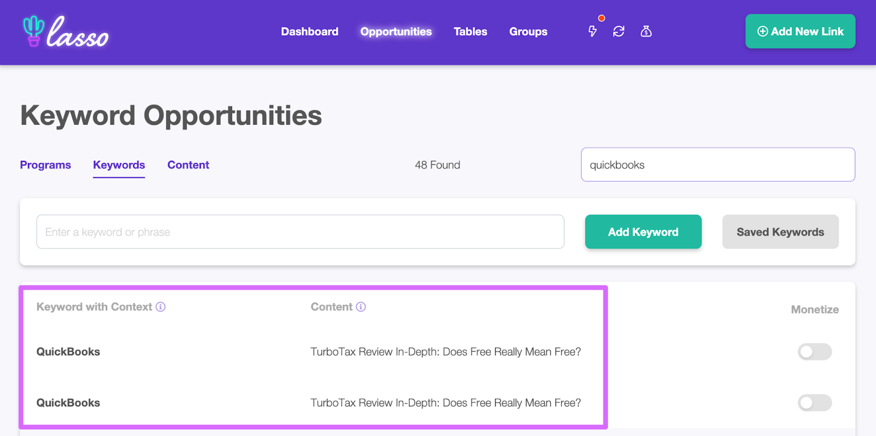876x436 pixels.
Task: Focus the quickbooks search field
Action: pyautogui.click(x=718, y=165)
